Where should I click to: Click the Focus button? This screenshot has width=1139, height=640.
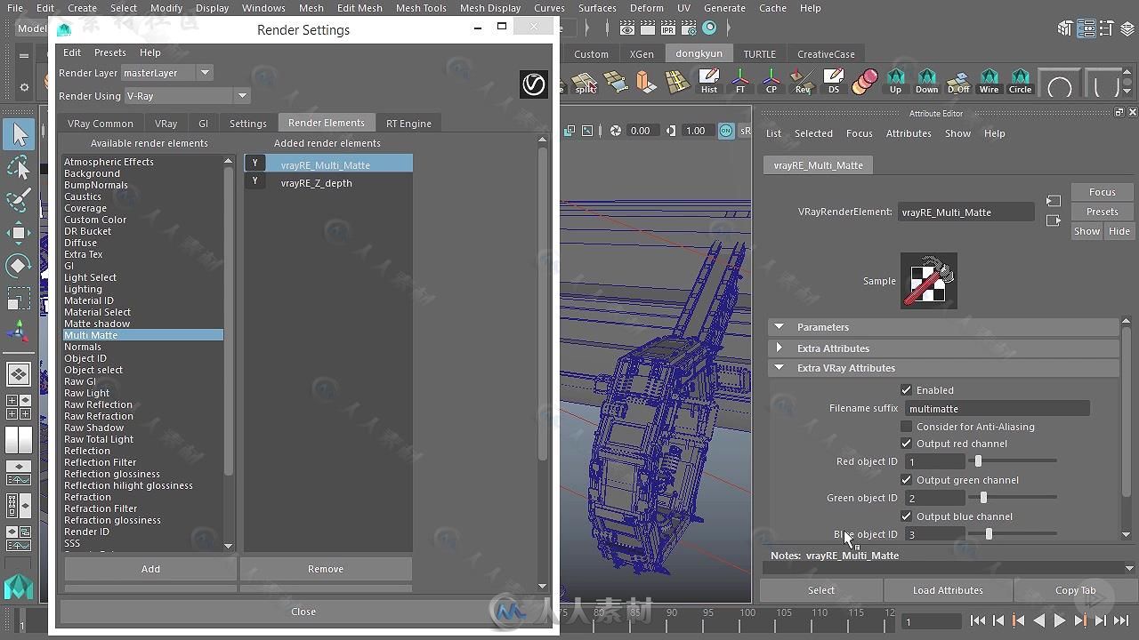(x=1102, y=192)
